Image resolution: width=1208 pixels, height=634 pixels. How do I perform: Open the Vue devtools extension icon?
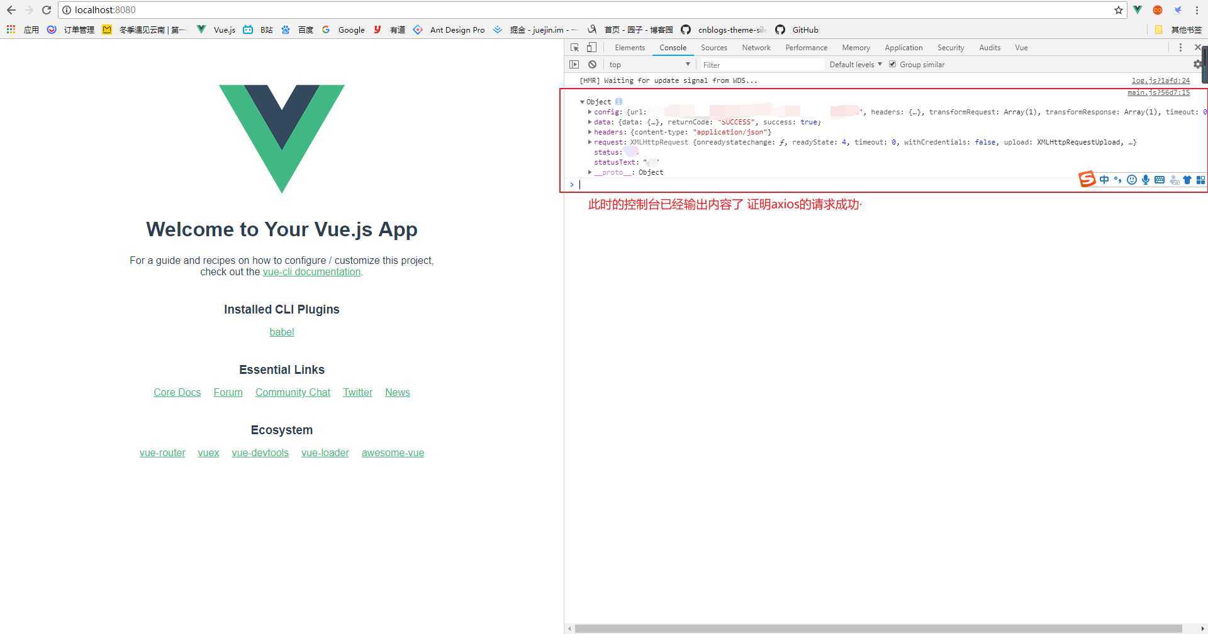[1138, 10]
